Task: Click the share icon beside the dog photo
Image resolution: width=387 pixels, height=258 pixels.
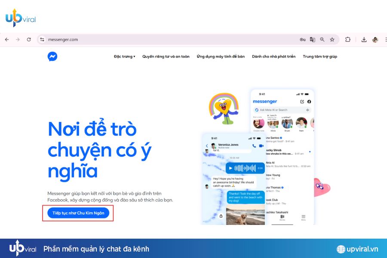Action: [221, 216]
